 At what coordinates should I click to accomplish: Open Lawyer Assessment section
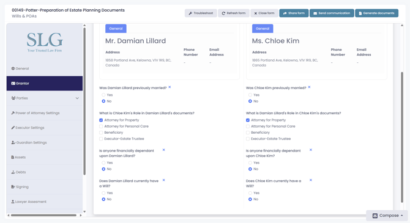(x=45, y=202)
